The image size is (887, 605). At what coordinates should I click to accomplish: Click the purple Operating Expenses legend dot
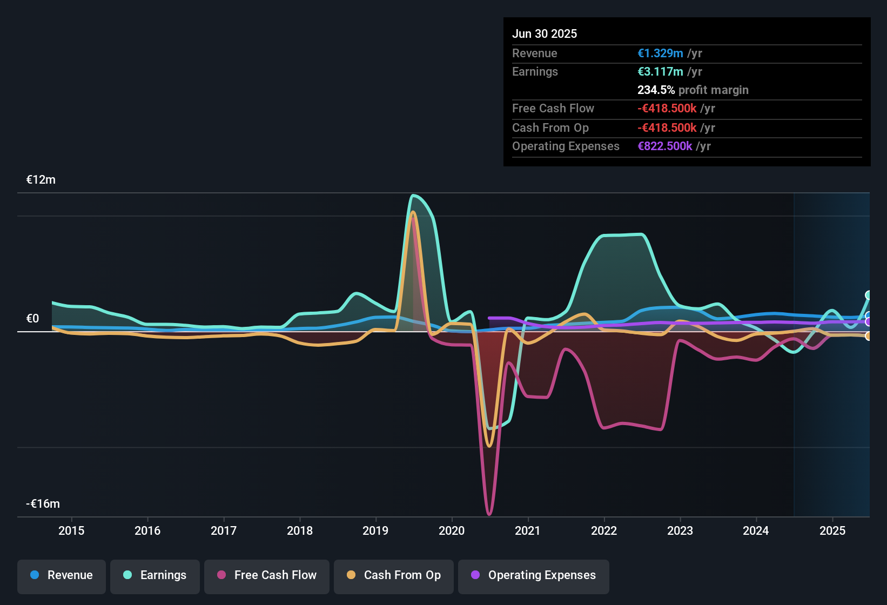(475, 575)
